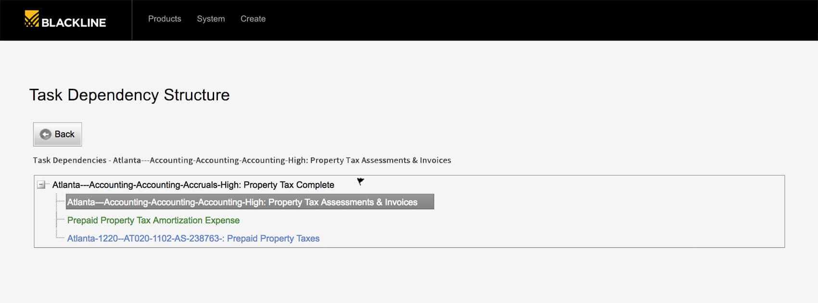Viewport: 818px width, 303px height.
Task: Select highlighted Property Tax Assessments & Invoices node
Action: tap(250, 202)
